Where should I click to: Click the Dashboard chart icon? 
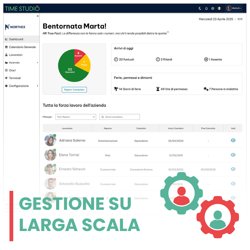tap(6, 39)
